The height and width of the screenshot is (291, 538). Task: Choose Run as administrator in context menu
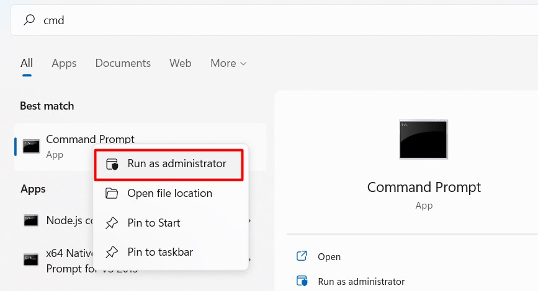point(176,164)
